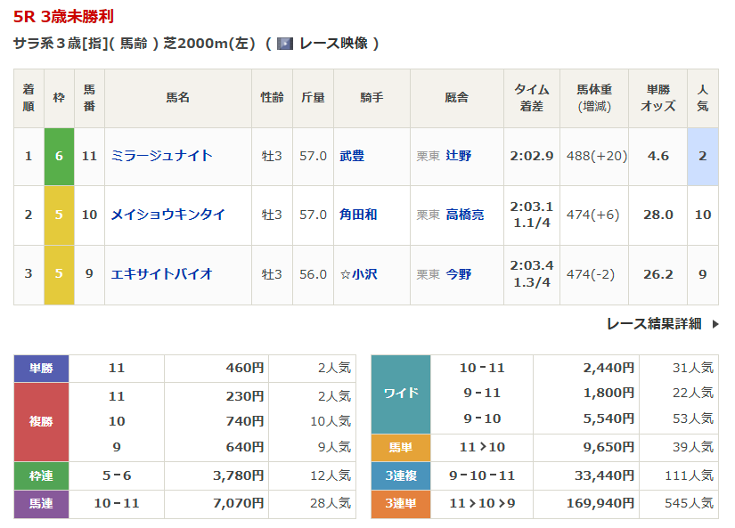Viewport: 735px width, 528px height.
Task: Click the teal ワイド payout label
Action: (400, 394)
